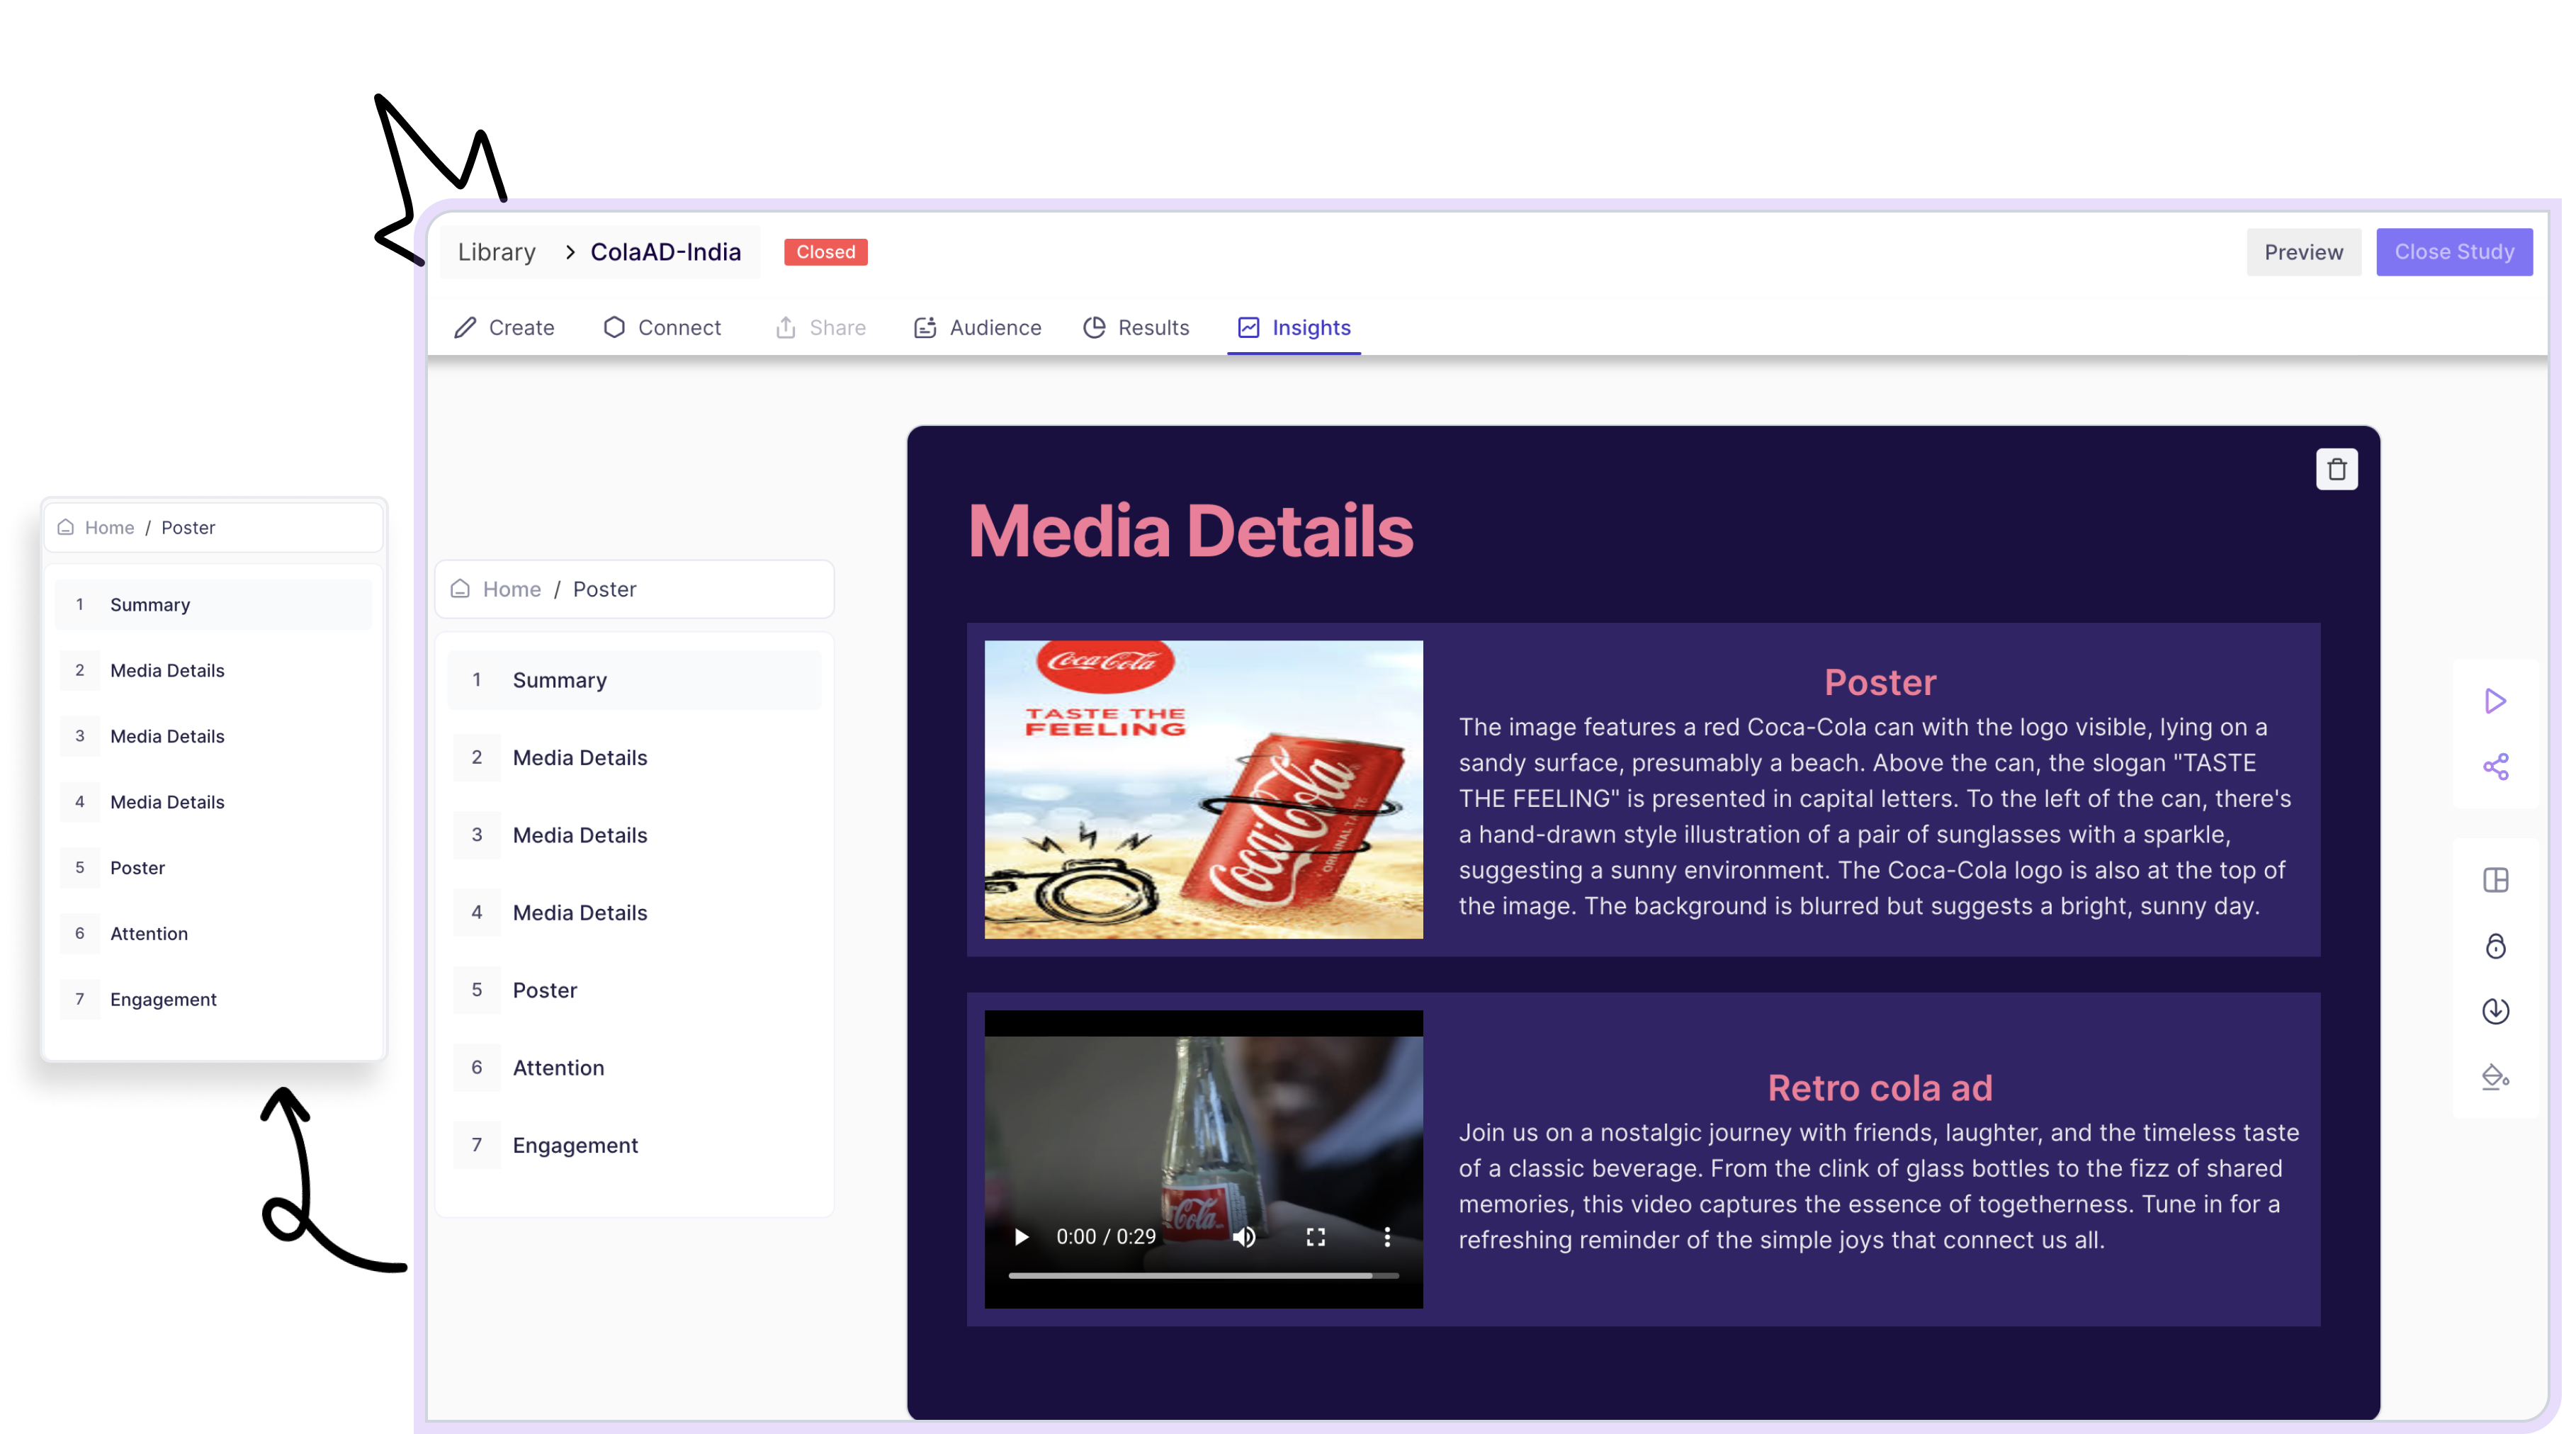Open the paint fill theme icon
The width and height of the screenshot is (2576, 1434).
[x=2495, y=1077]
